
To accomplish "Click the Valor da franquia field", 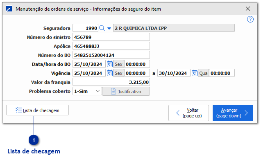I will coord(111,82).
